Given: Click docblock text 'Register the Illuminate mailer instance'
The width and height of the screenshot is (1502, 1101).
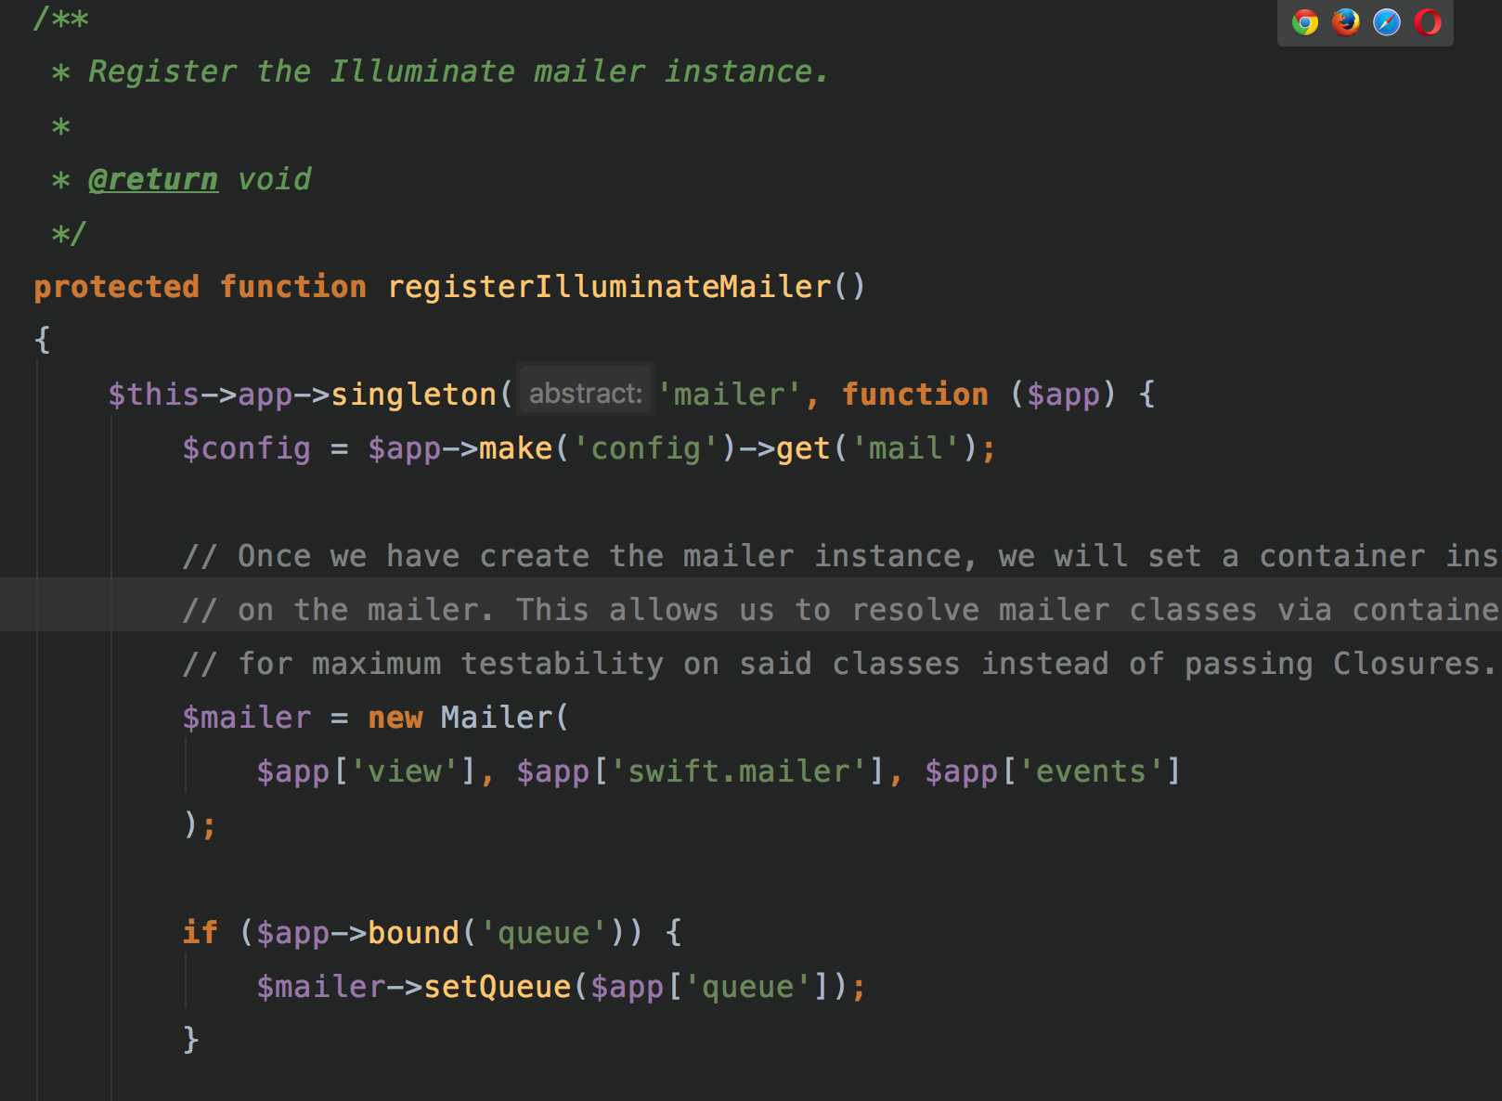Looking at the screenshot, I should coord(459,71).
